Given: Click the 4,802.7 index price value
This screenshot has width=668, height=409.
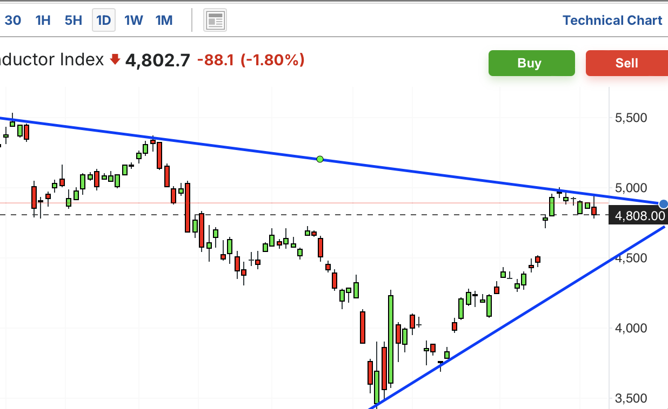Looking at the screenshot, I should coord(157,60).
